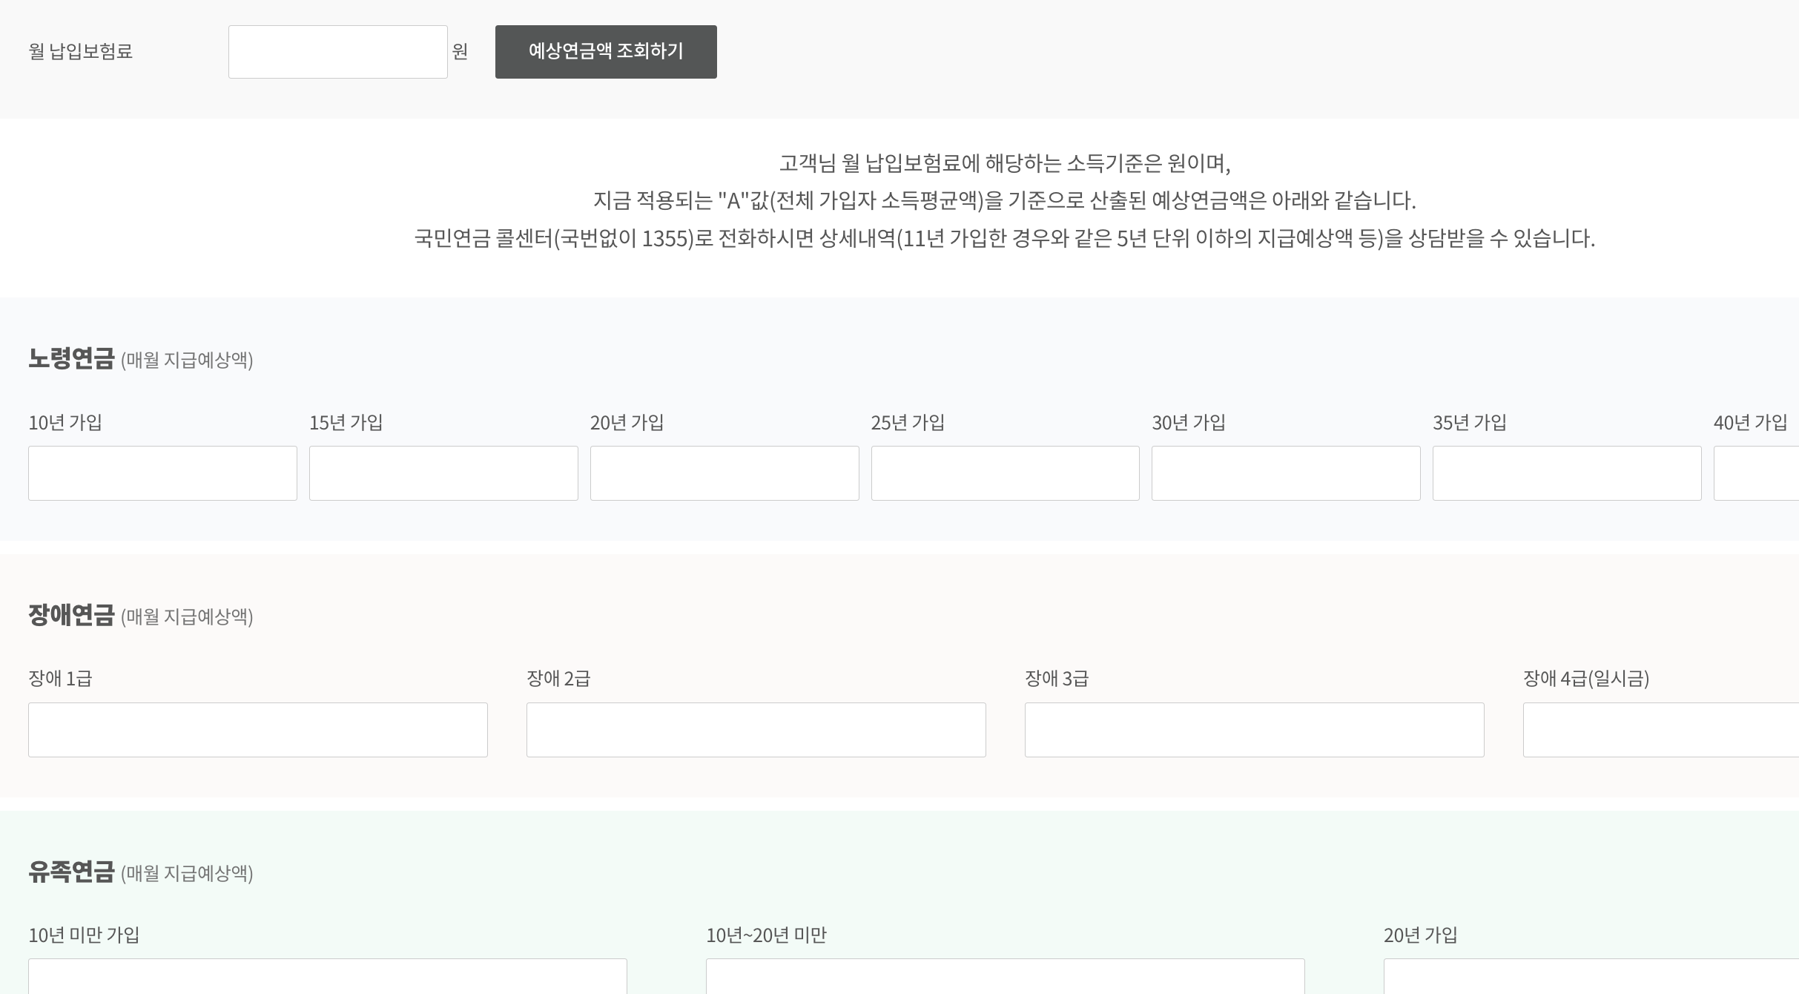Click the 10년 미만 가입 유족연금 field
This screenshot has width=1799, height=994.
click(x=327, y=977)
